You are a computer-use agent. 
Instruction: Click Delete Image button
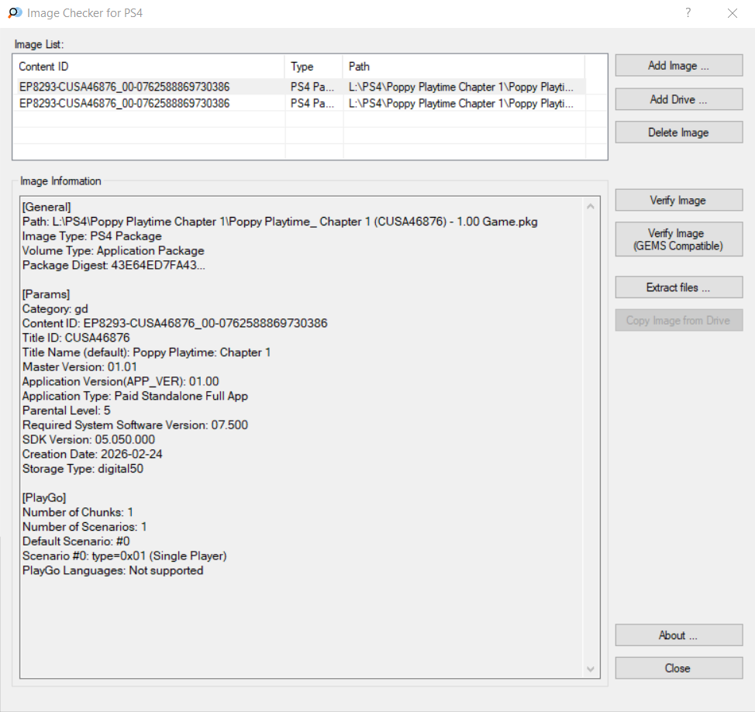click(x=678, y=132)
